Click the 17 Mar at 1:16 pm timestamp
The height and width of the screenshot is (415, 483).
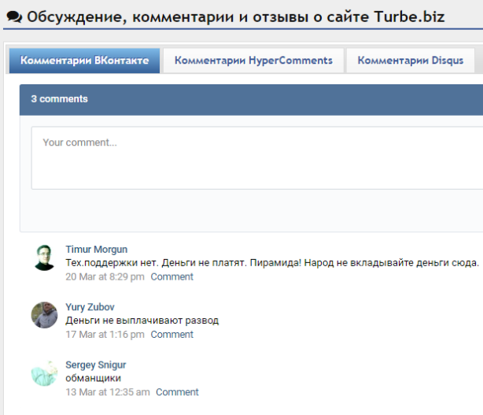coord(105,334)
